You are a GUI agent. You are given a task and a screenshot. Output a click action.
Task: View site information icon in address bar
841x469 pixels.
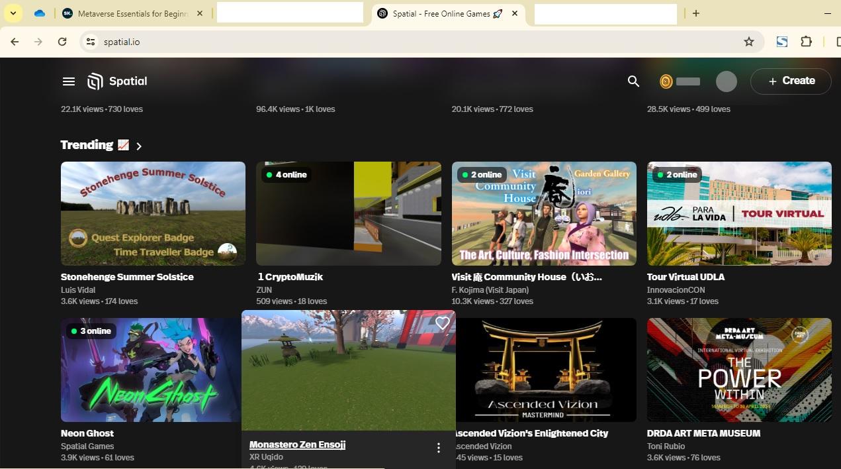click(91, 42)
